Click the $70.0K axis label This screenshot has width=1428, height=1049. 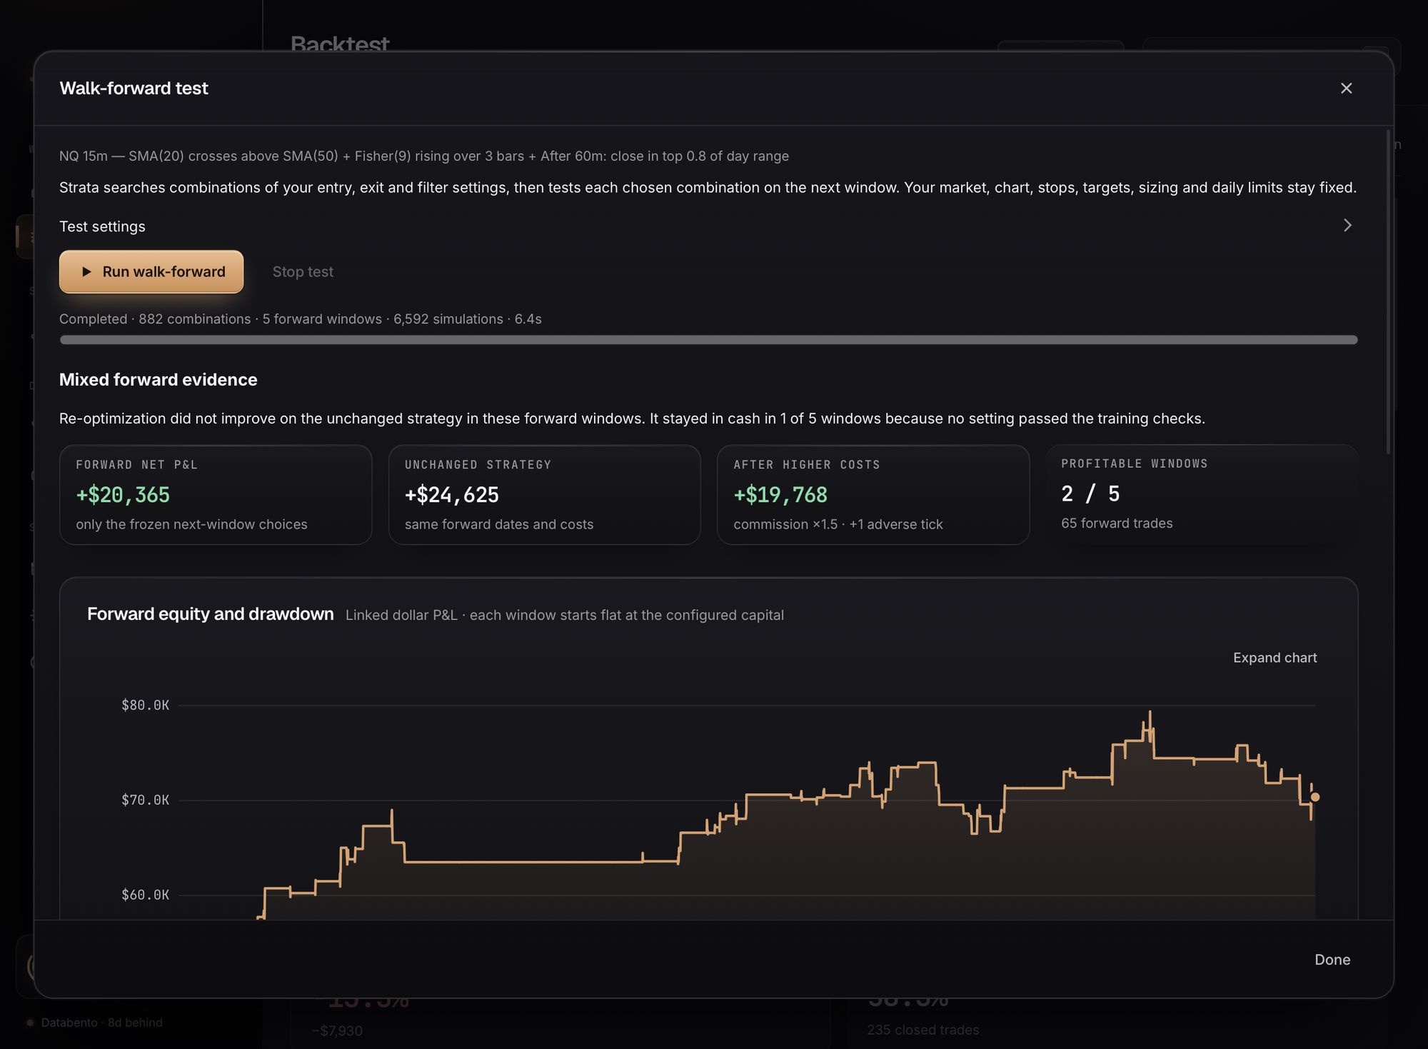pyautogui.click(x=146, y=800)
